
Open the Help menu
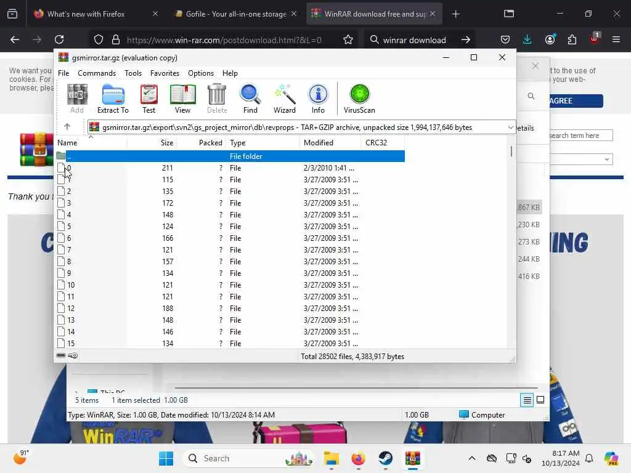tap(230, 73)
